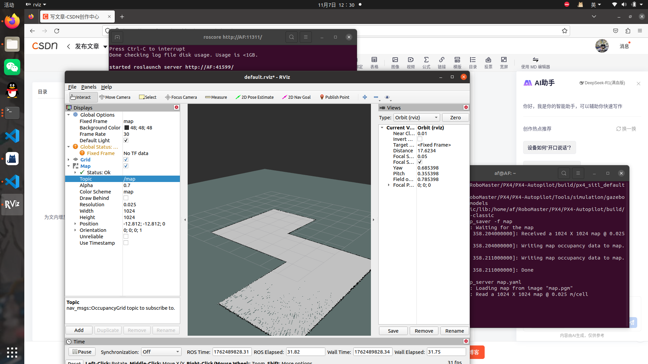
Task: Choose the 2D Nav Goal tool
Action: click(296, 97)
